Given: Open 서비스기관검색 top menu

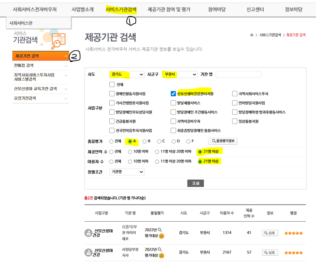Looking at the screenshot, I should pyautogui.click(x=121, y=9).
